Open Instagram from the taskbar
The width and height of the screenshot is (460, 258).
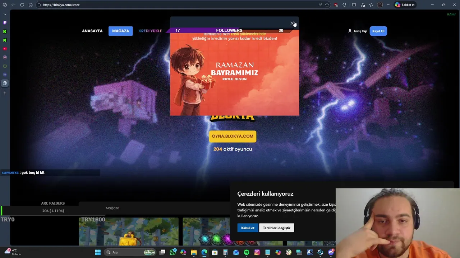coord(257,252)
